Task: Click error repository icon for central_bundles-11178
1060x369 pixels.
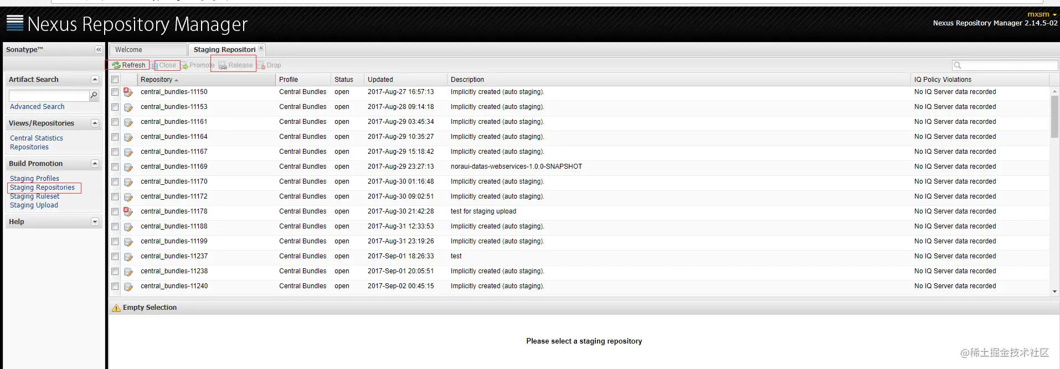Action: [x=128, y=211]
